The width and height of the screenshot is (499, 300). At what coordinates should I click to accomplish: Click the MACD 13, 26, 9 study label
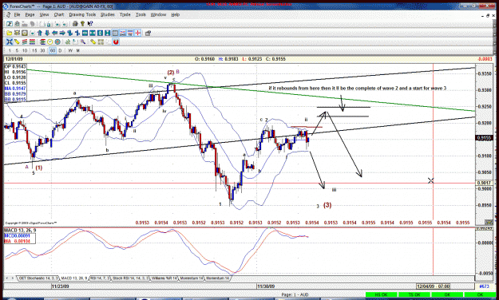coord(20,230)
